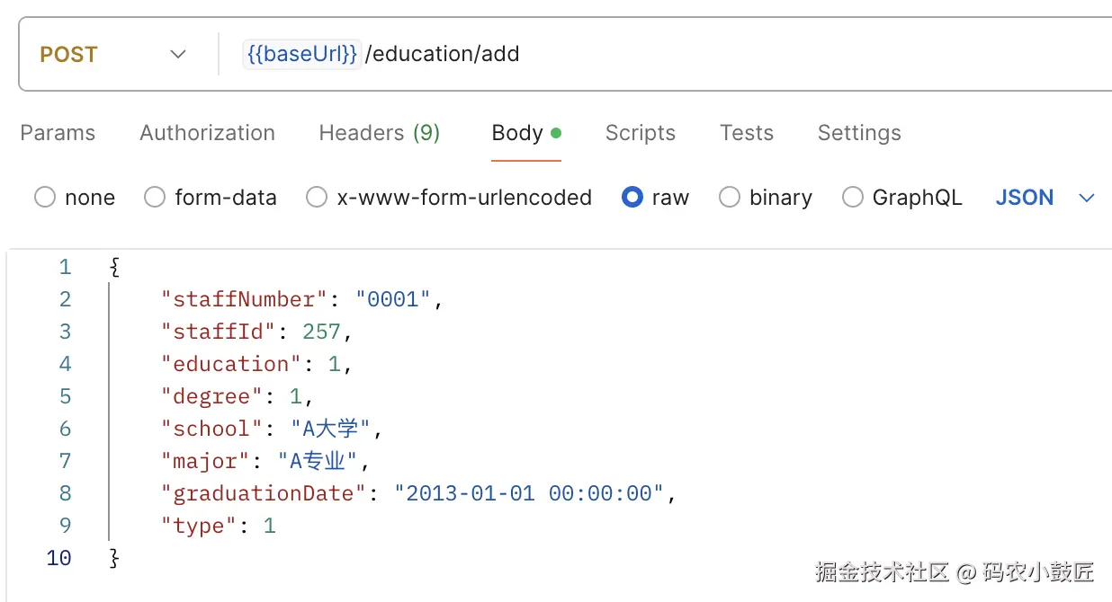1112x602 pixels.
Task: Select the raw body radio button
Action: 632,198
